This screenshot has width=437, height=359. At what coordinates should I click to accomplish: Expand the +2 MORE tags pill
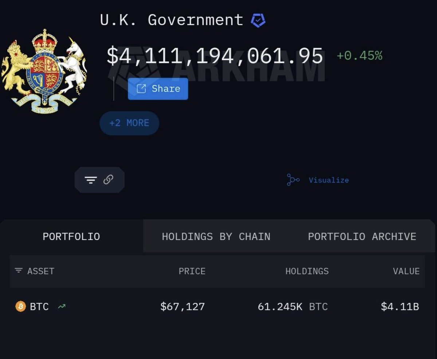click(129, 123)
